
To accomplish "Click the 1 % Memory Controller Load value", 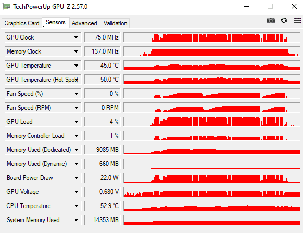I will 103,136.
